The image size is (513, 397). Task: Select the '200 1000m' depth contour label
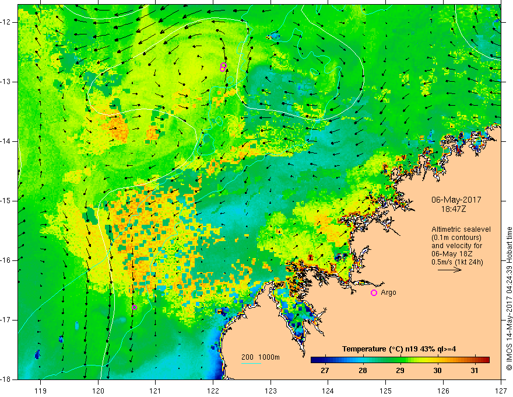[x=261, y=357]
